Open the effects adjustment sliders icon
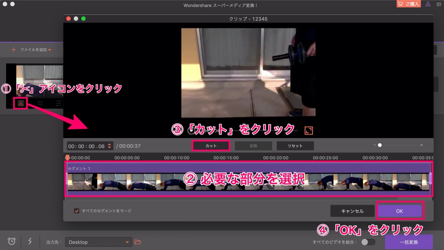 pyautogui.click(x=59, y=104)
